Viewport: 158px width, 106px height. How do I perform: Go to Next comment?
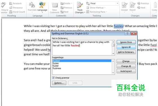[64, 12]
